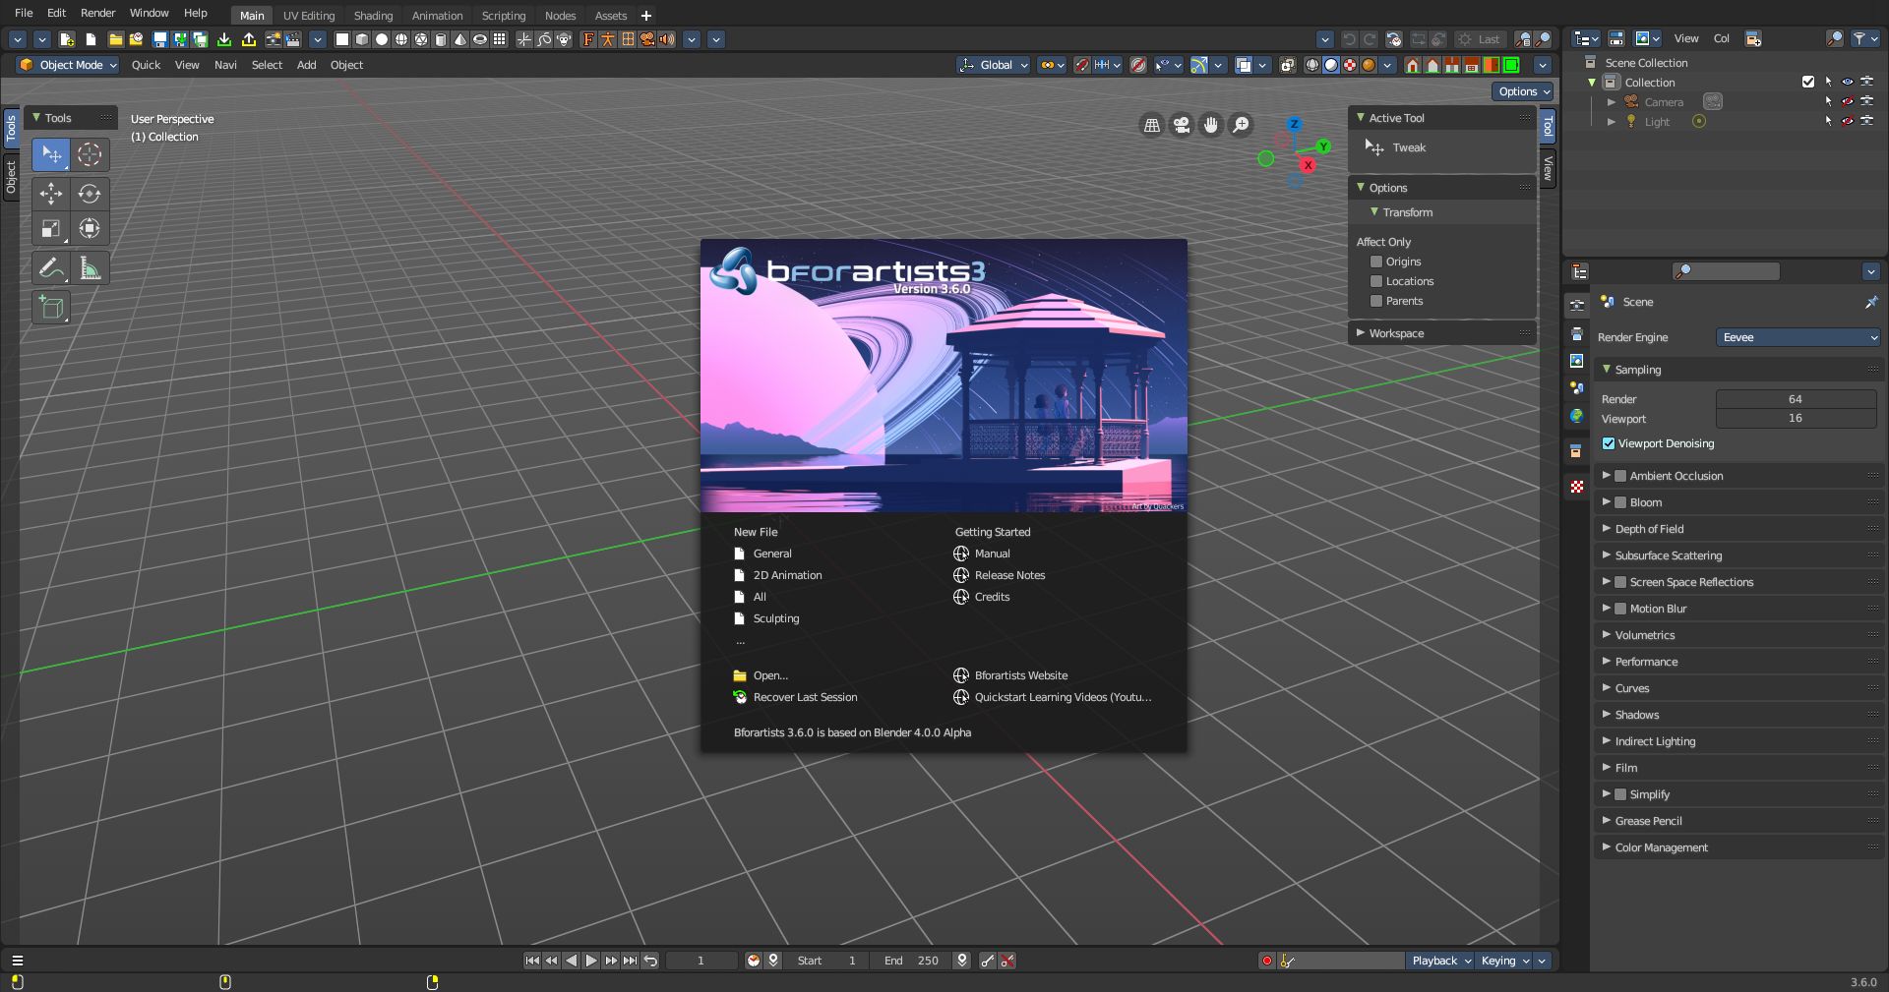Select the Tweak select tool

coord(51,154)
